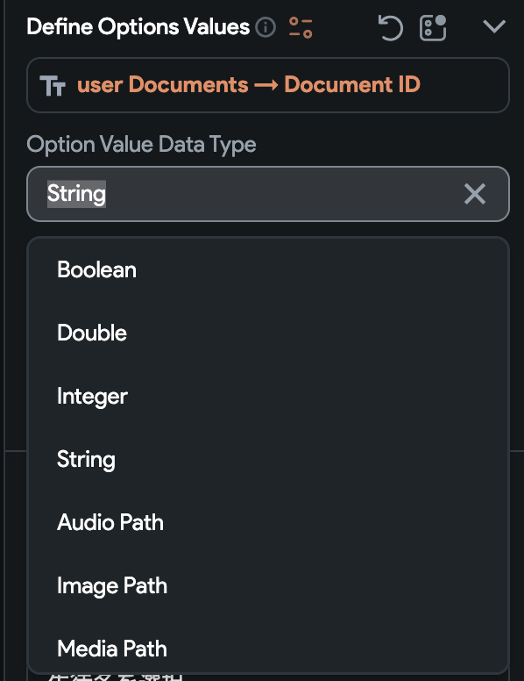
Task: Choose Boolean from the data type list
Action: click(x=267, y=269)
